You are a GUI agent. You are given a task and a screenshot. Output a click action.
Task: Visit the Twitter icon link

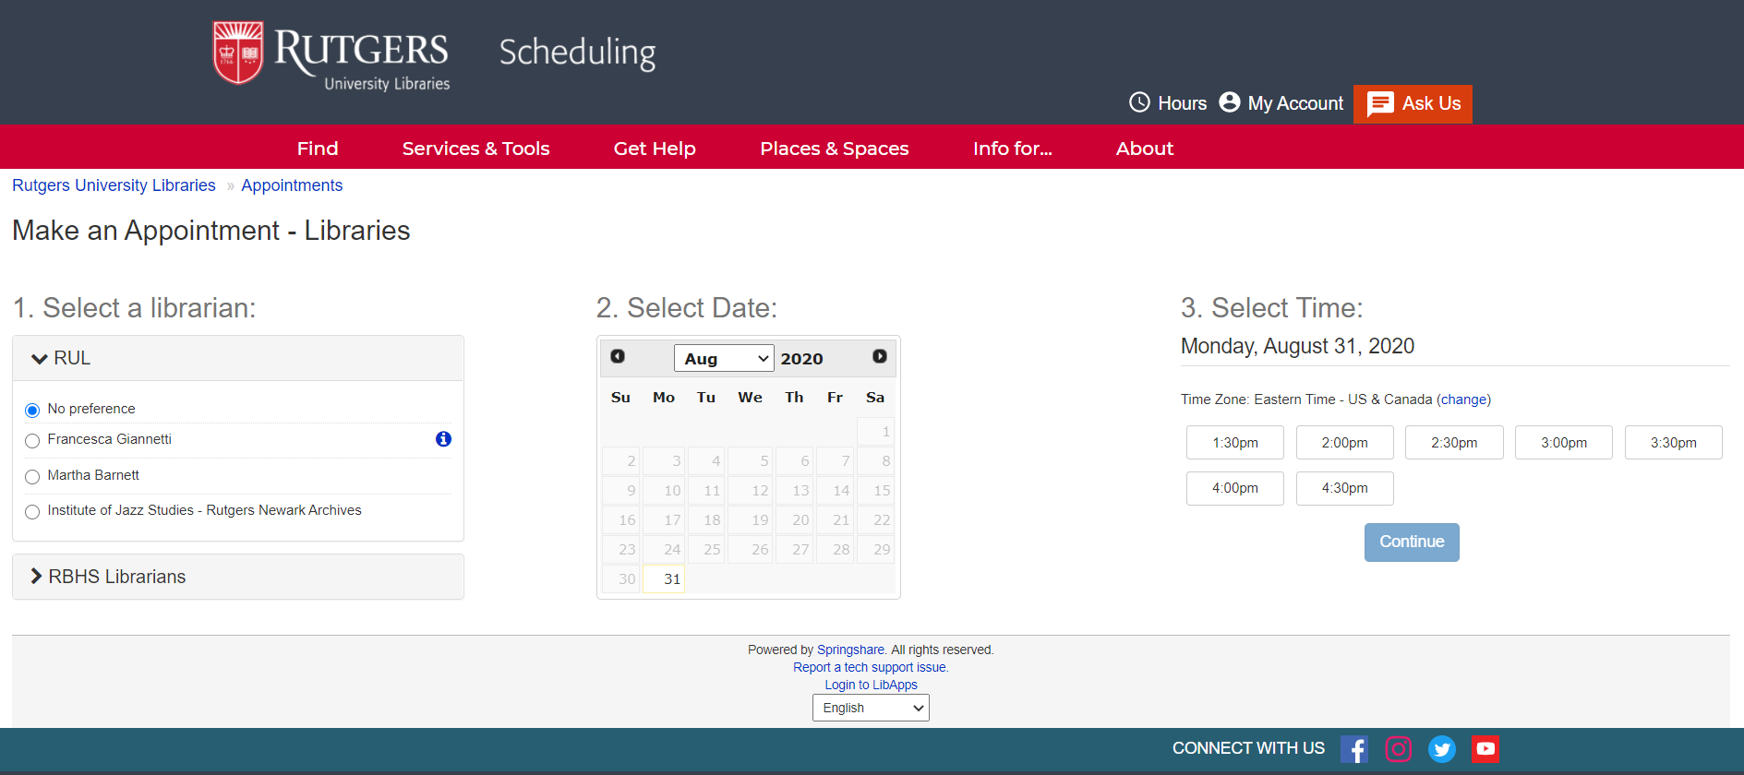tap(1442, 749)
